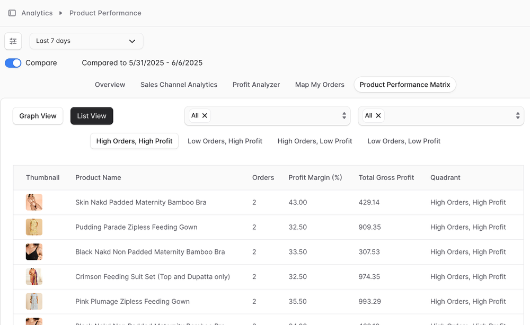This screenshot has height=325, width=530.
Task: Click the Analytics breadcrumb link
Action: click(37, 13)
